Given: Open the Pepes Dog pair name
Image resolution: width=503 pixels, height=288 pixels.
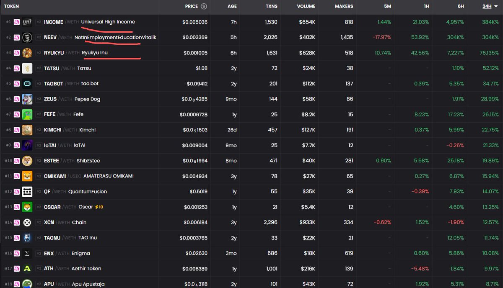Looking at the screenshot, I should pos(87,99).
